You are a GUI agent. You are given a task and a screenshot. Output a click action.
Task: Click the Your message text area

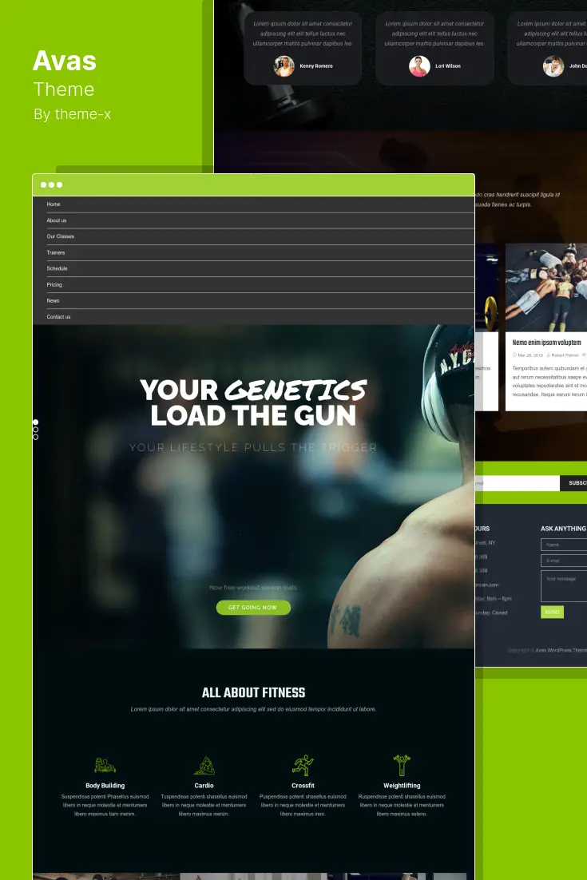pos(564,586)
